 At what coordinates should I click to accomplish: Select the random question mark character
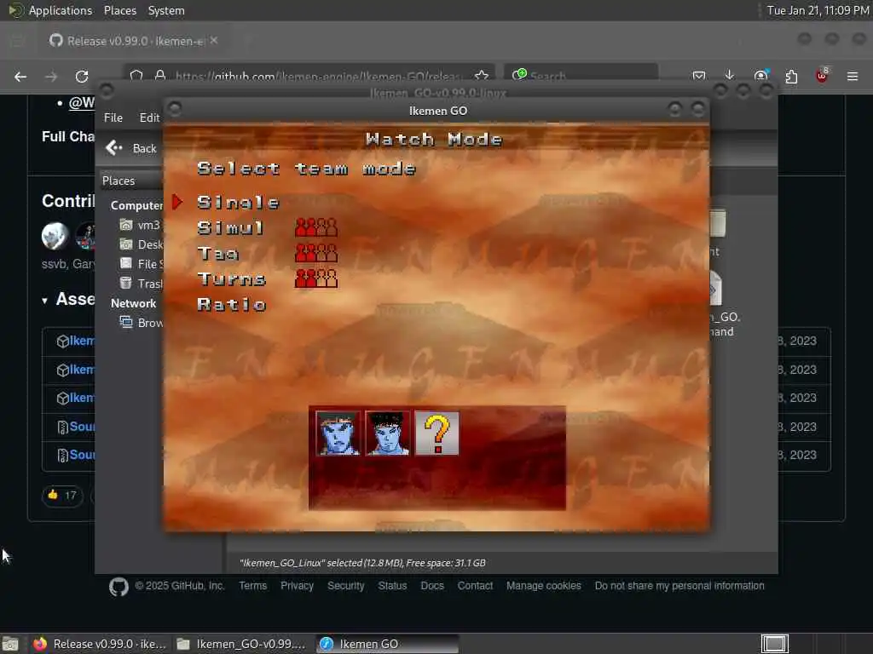437,433
